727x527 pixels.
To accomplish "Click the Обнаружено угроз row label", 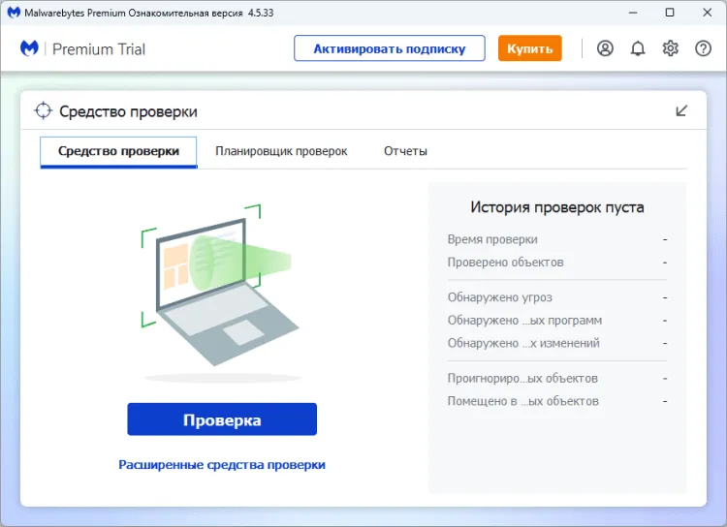I will point(500,297).
